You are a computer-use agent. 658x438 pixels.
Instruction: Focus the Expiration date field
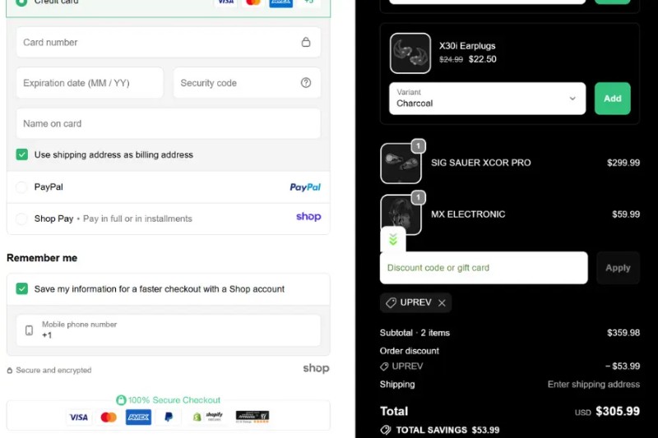(90, 82)
